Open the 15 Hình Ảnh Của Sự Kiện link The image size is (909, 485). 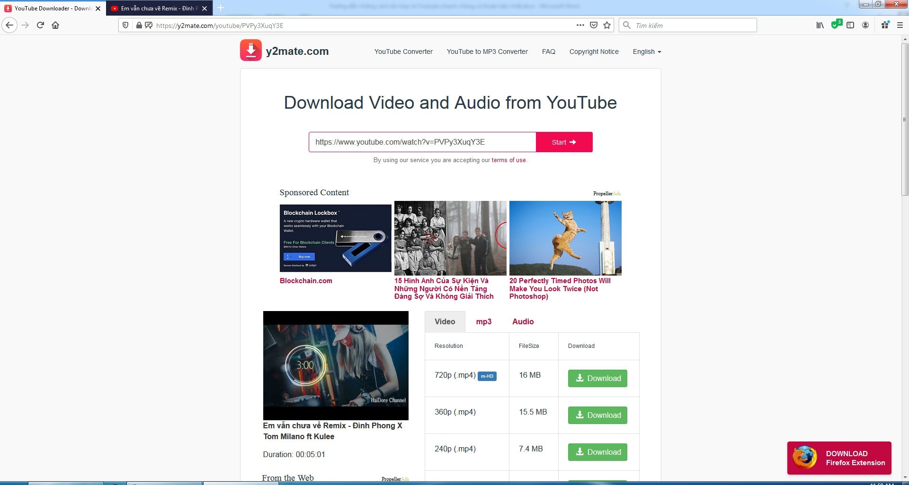(444, 288)
